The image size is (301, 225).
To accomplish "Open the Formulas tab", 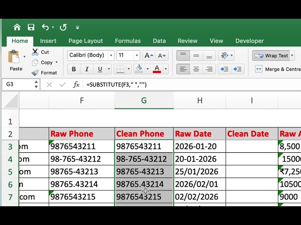I will 128,41.
